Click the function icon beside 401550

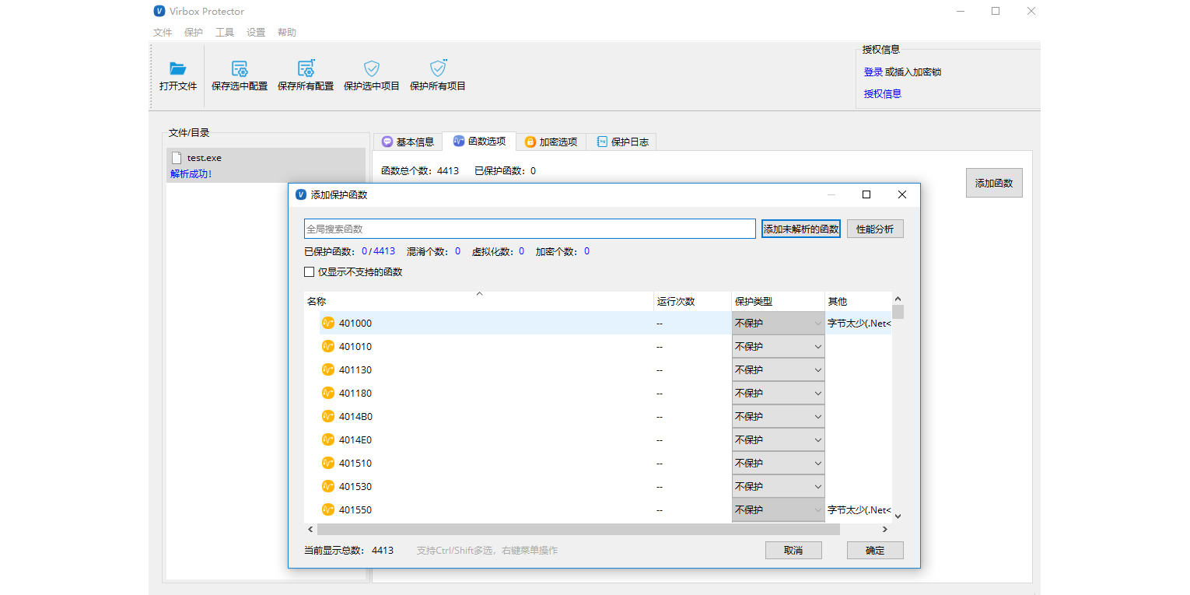(x=327, y=509)
